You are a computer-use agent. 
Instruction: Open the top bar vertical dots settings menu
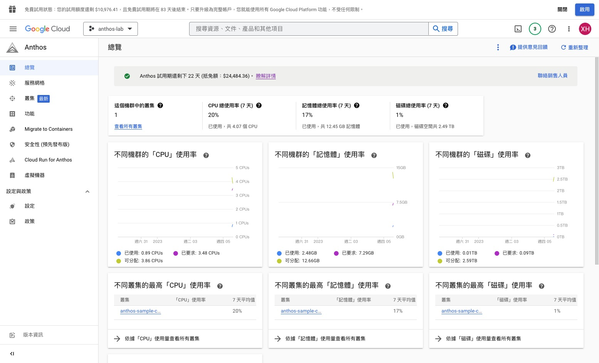point(569,29)
